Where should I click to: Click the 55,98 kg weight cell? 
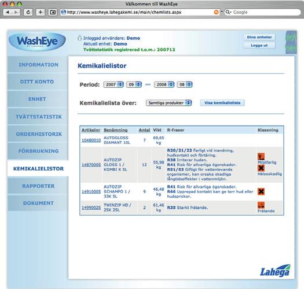pyautogui.click(x=159, y=165)
